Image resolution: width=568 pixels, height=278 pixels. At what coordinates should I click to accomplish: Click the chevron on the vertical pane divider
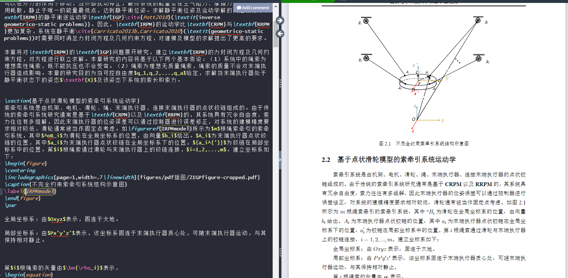click(280, 159)
